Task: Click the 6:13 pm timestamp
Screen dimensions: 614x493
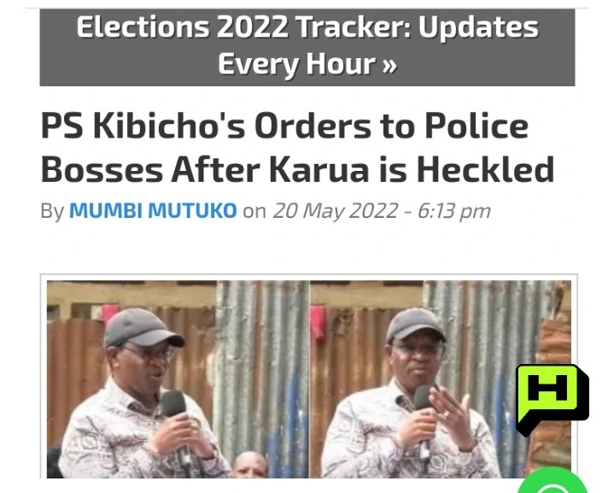Action: click(x=454, y=211)
